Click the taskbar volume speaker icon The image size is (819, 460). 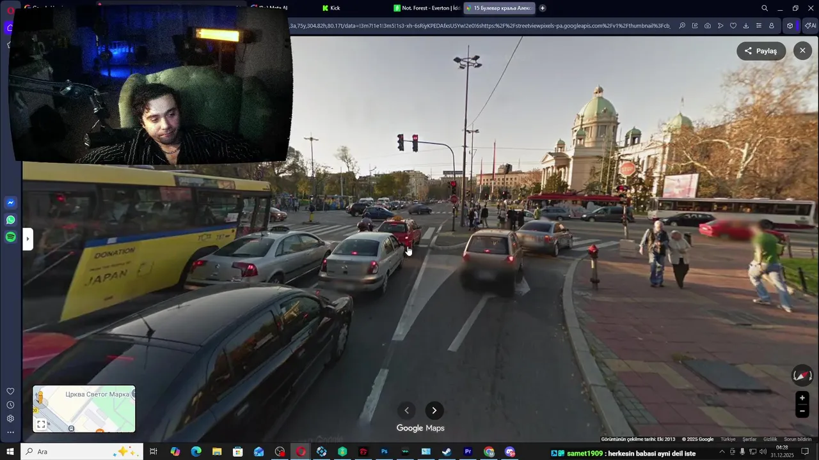coord(763,452)
